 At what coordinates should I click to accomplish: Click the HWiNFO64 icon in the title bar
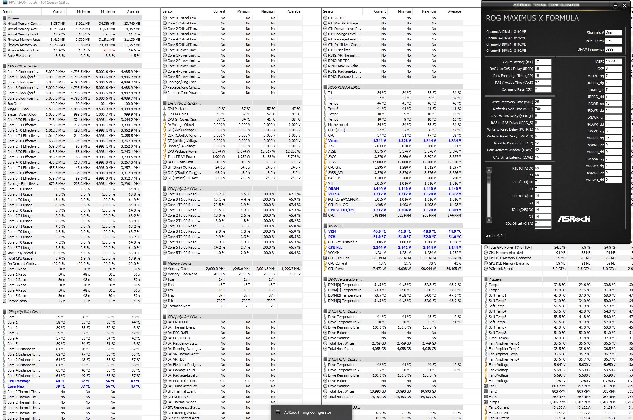pos(5,3)
